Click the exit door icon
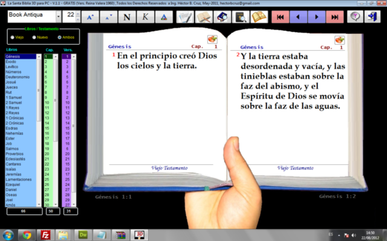 [x=372, y=17]
